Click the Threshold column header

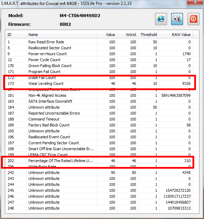149,35
